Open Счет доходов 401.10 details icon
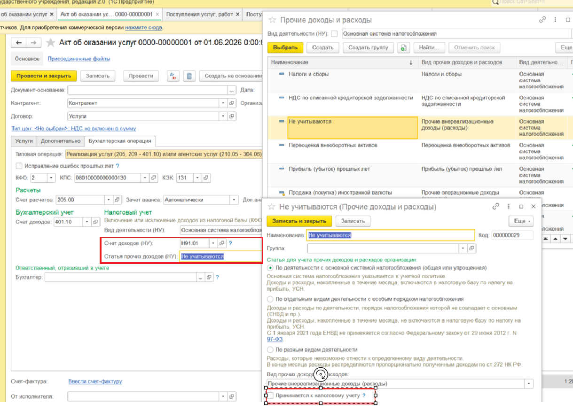 point(95,222)
